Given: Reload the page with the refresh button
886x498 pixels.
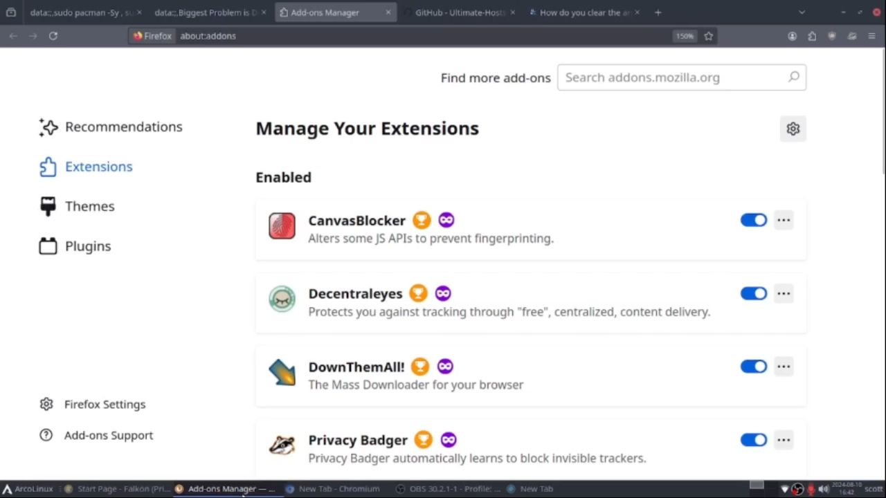Looking at the screenshot, I should pos(53,36).
